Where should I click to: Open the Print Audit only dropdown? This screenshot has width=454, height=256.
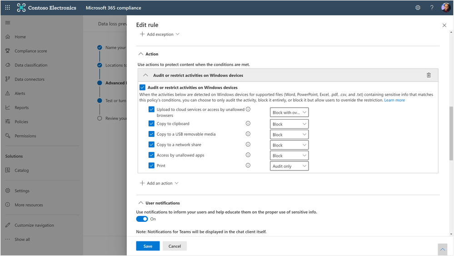(289, 166)
